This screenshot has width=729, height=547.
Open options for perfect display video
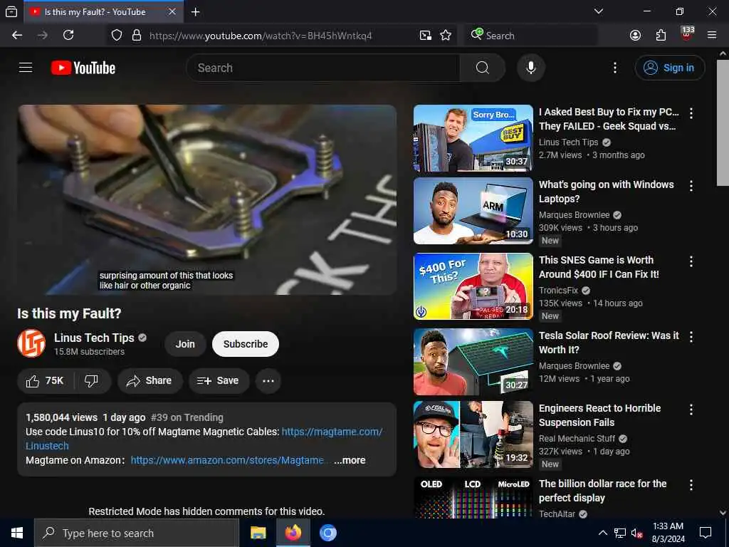click(691, 485)
